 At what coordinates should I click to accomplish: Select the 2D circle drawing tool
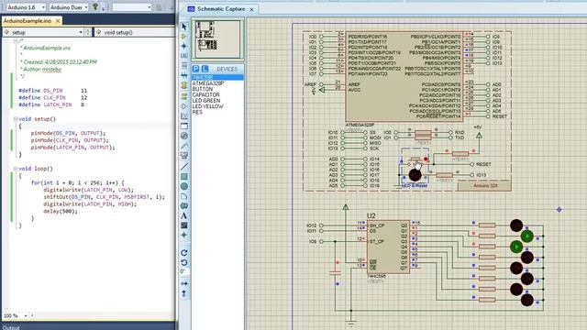(x=183, y=186)
